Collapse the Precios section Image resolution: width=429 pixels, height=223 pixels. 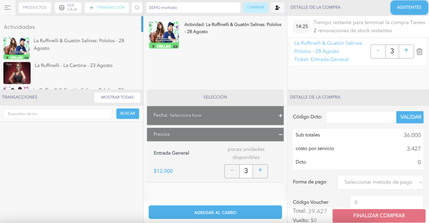(215, 134)
